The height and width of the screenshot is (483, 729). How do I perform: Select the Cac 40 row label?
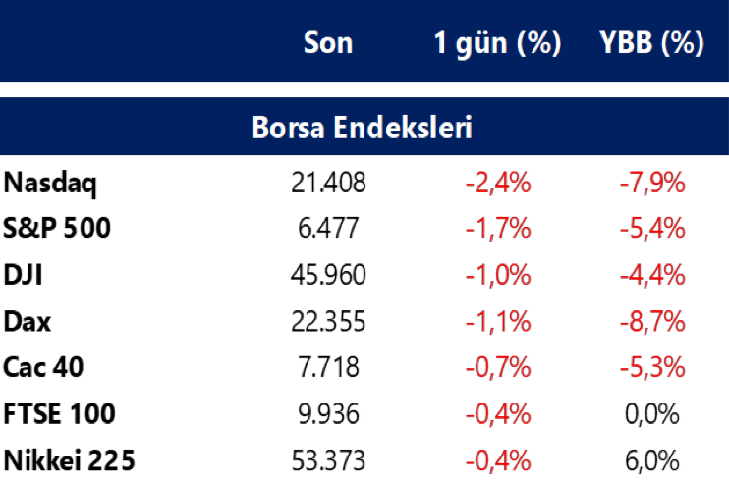44,367
